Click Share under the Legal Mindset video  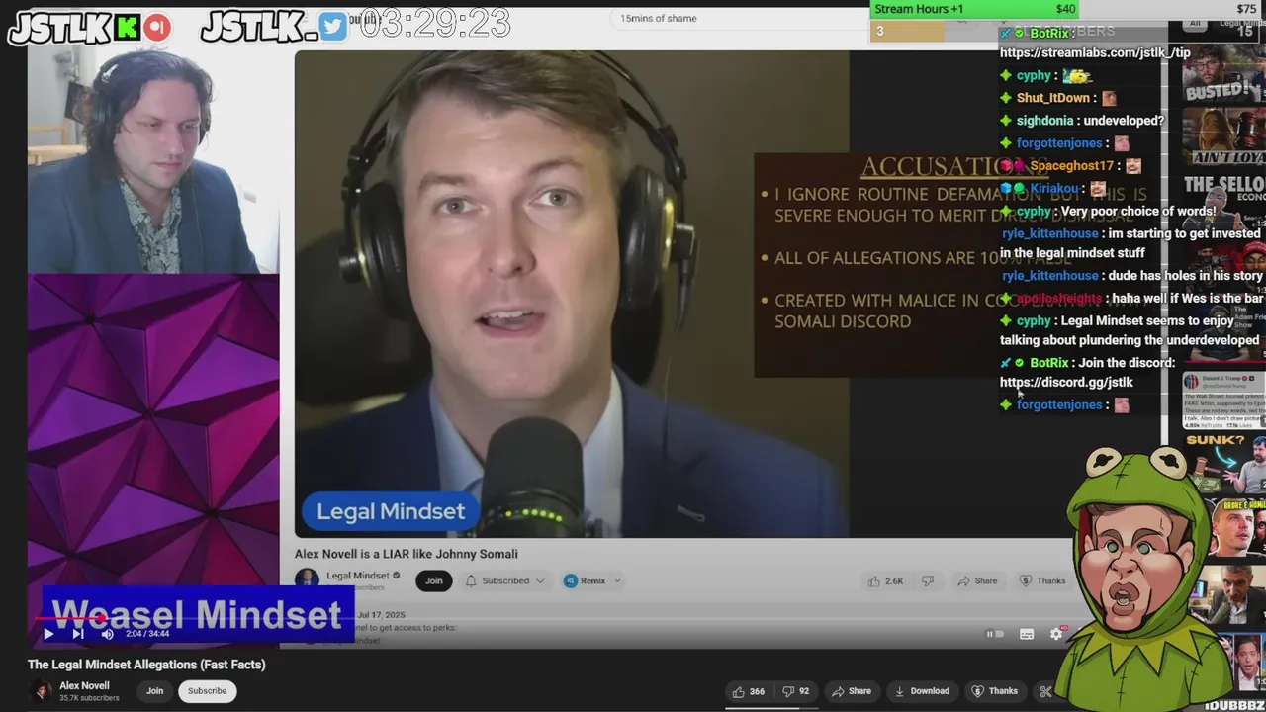tap(977, 580)
